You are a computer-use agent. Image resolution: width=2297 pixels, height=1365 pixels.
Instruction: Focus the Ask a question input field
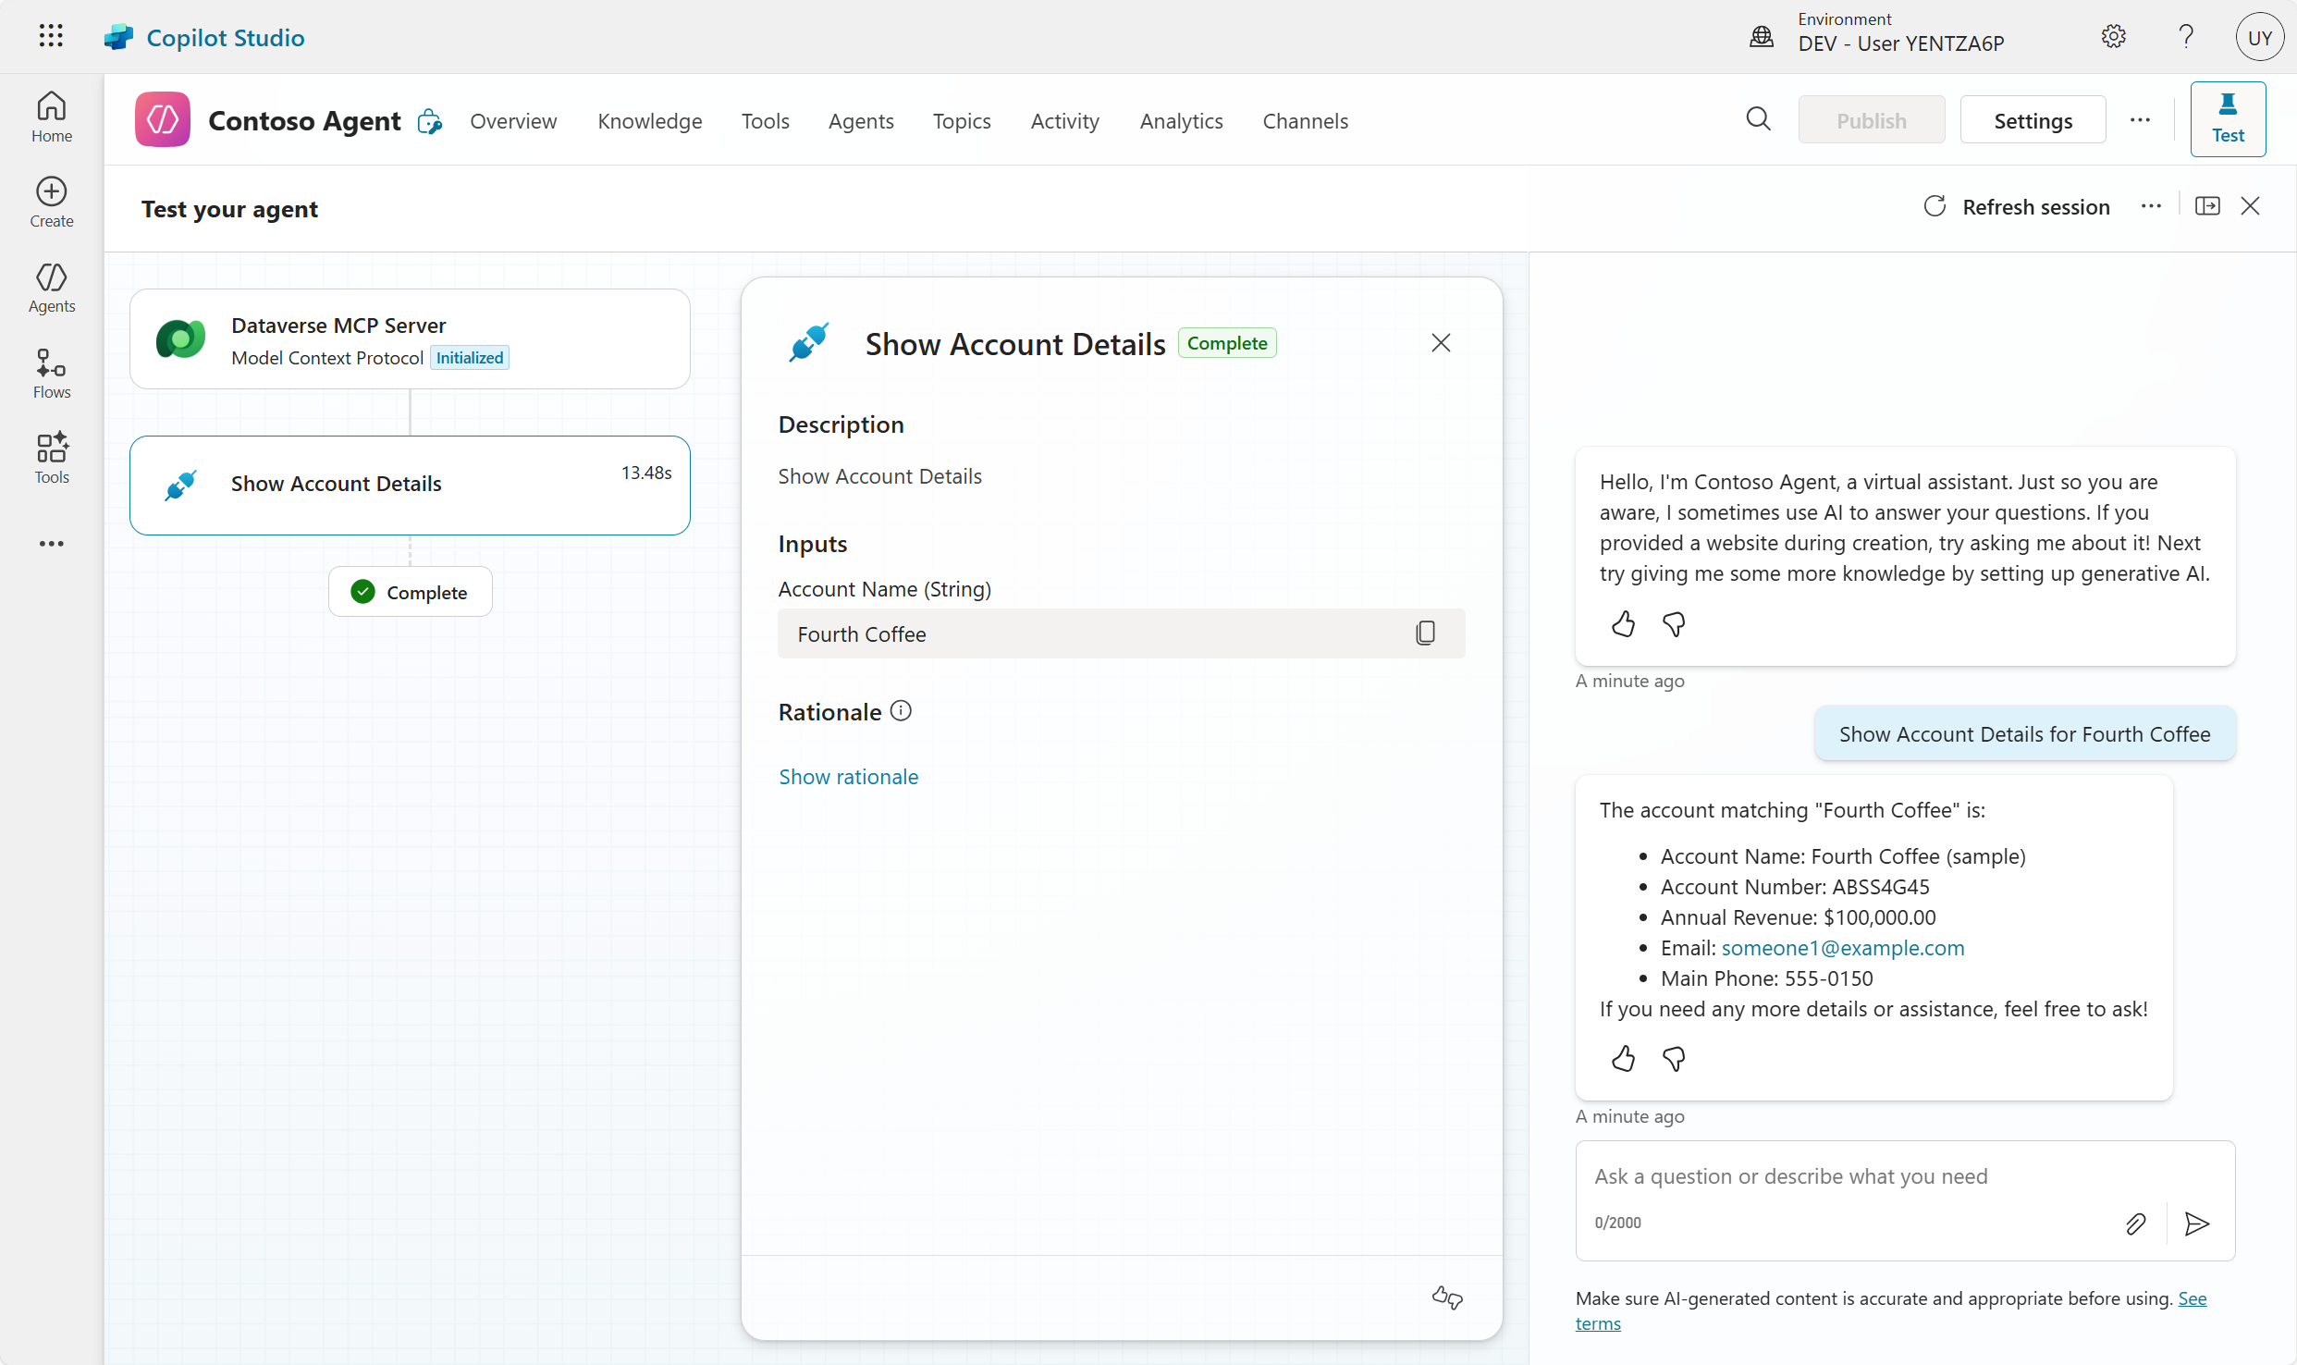(1849, 1176)
